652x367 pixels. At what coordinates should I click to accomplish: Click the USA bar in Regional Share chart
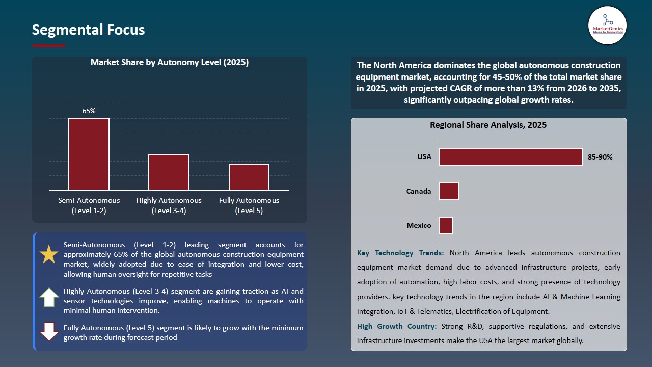click(509, 156)
